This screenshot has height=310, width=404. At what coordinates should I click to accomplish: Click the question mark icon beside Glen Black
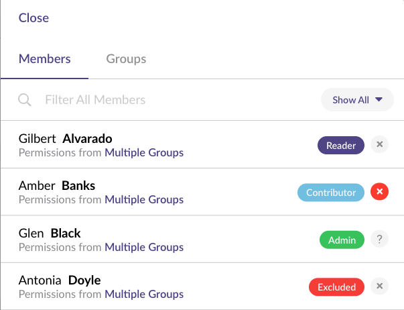(x=379, y=239)
